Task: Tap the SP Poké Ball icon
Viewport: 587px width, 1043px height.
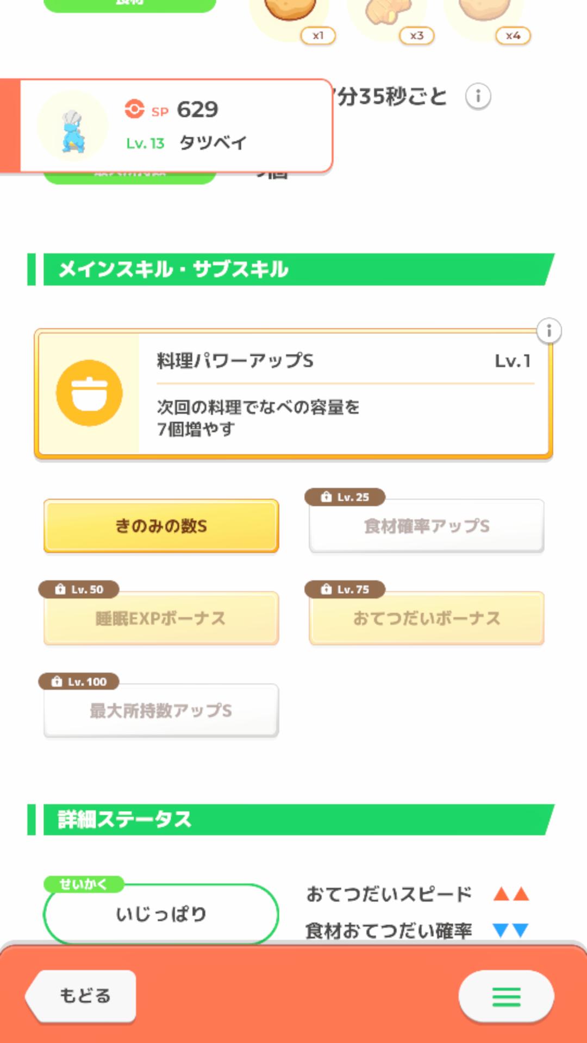Action: coord(134,109)
